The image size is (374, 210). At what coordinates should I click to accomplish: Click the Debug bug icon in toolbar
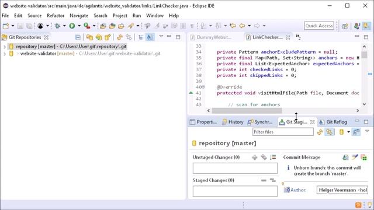[x=57, y=26]
